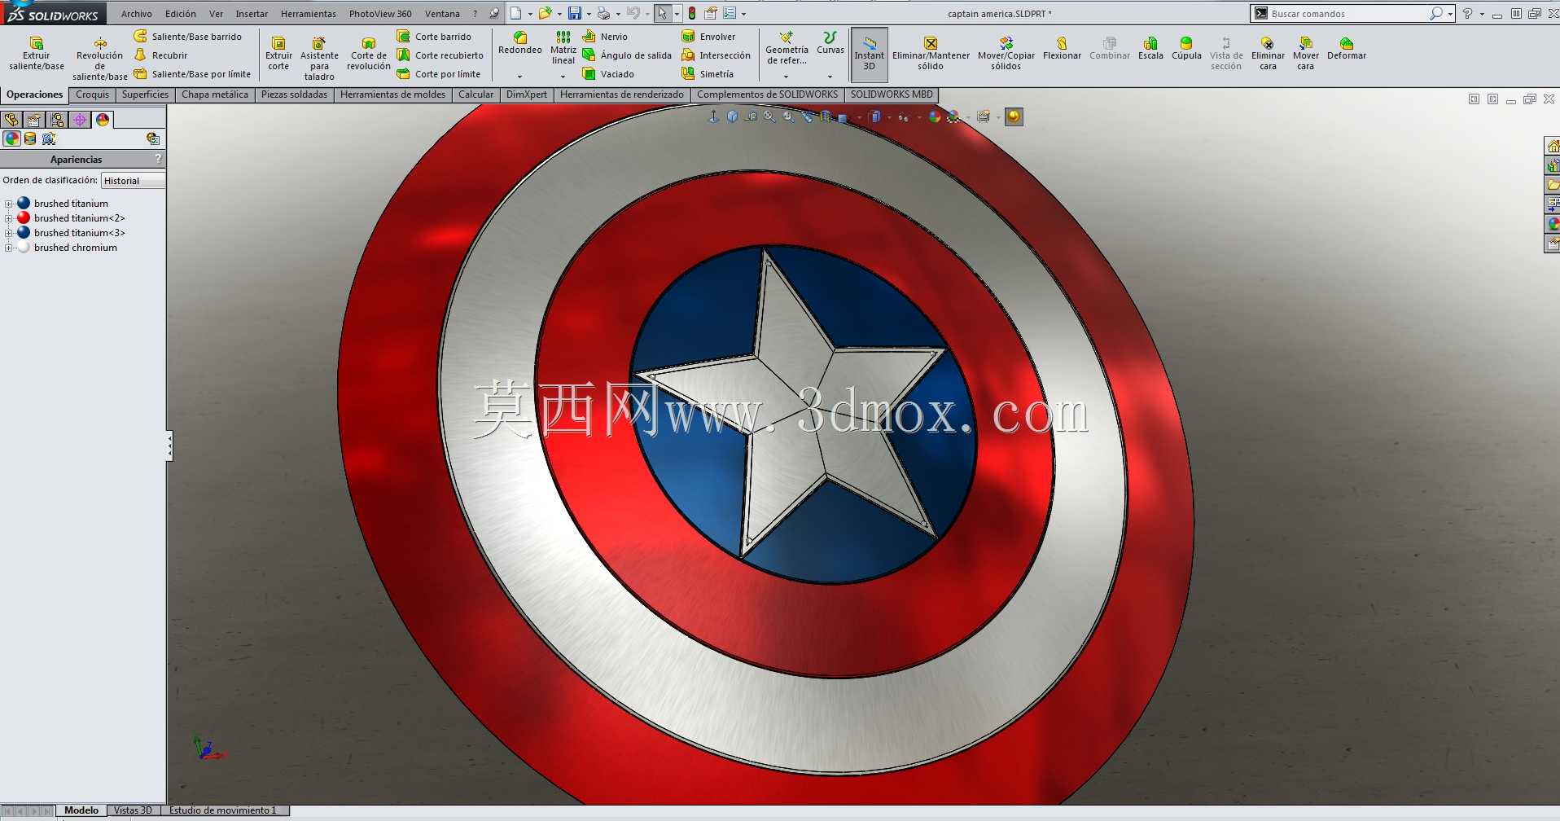Open Asistente para taladro
The image size is (1560, 821).
(x=319, y=59)
